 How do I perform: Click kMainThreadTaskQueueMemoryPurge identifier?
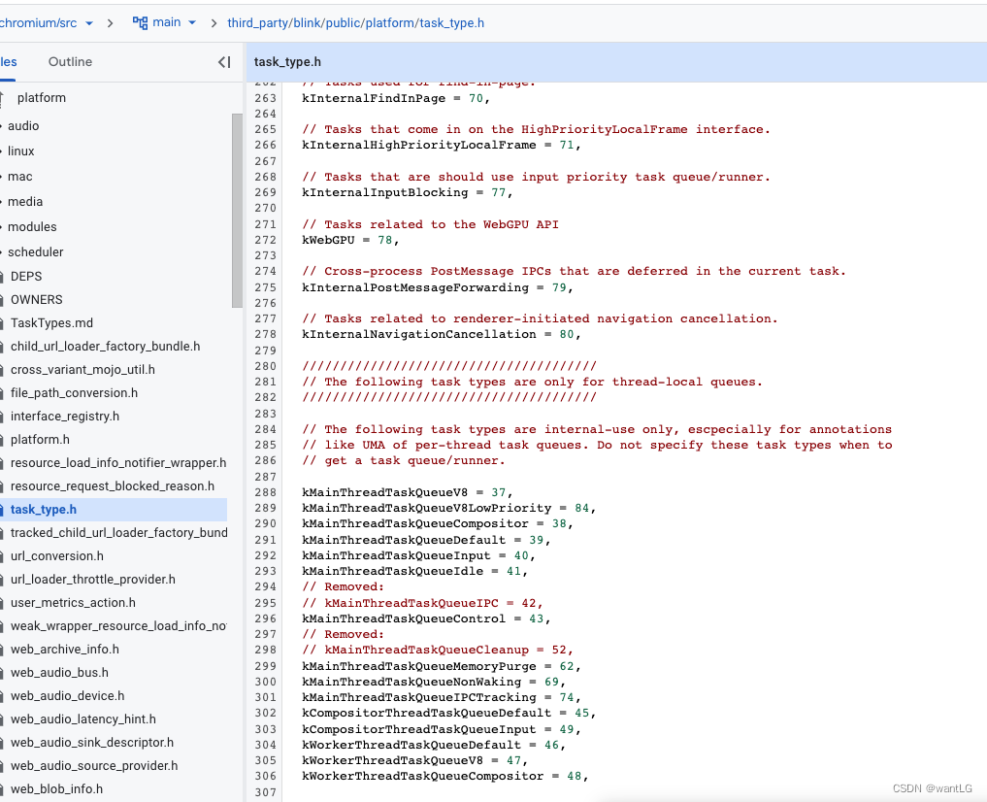[418, 666]
